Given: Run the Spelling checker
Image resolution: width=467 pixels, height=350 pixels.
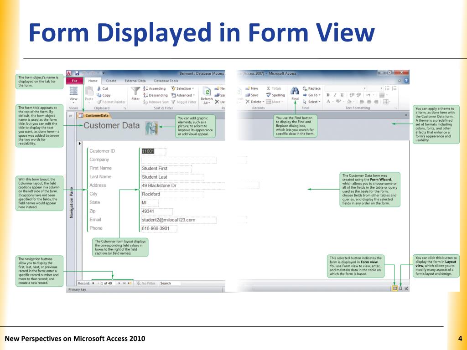Looking at the screenshot, I should point(275,95).
